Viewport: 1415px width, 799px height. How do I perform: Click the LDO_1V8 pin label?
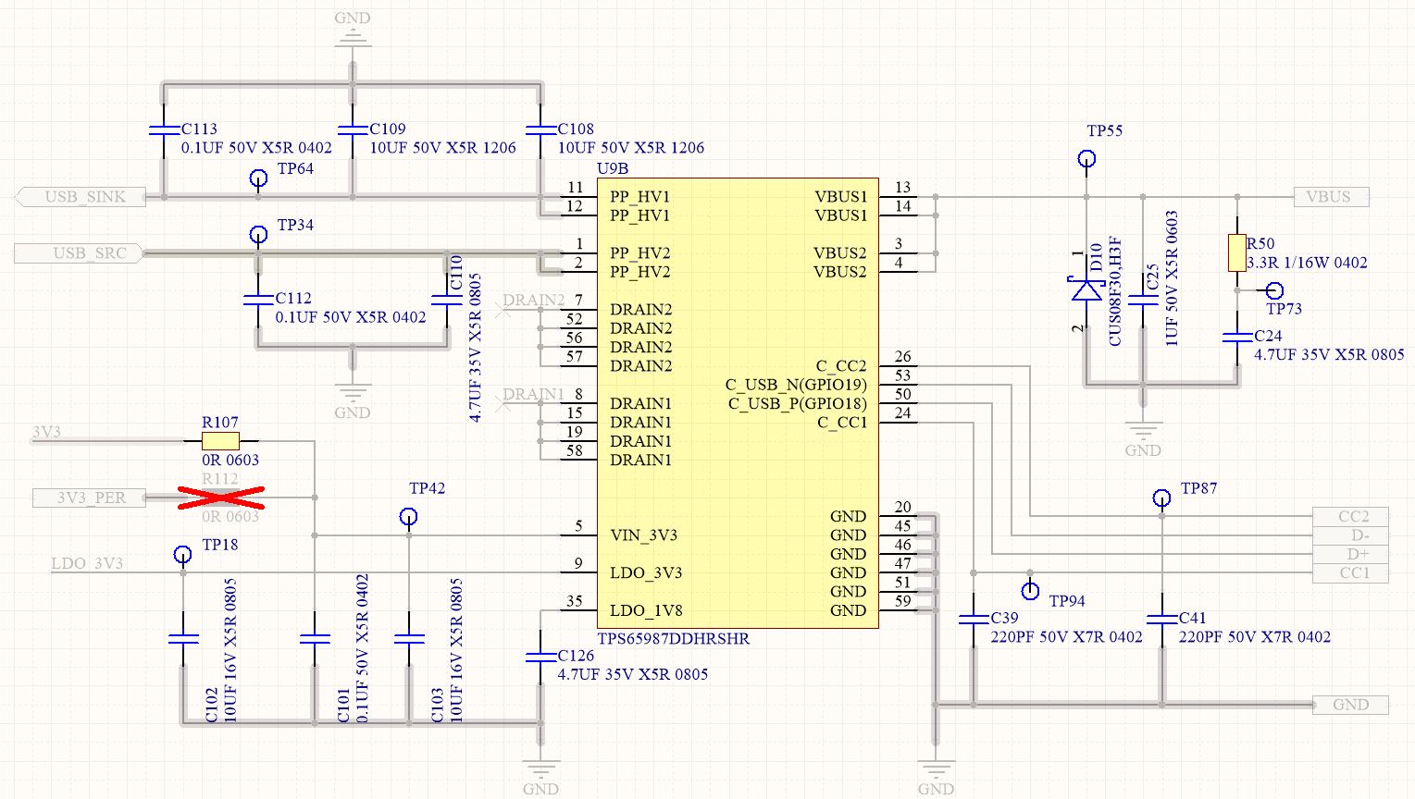(x=645, y=610)
